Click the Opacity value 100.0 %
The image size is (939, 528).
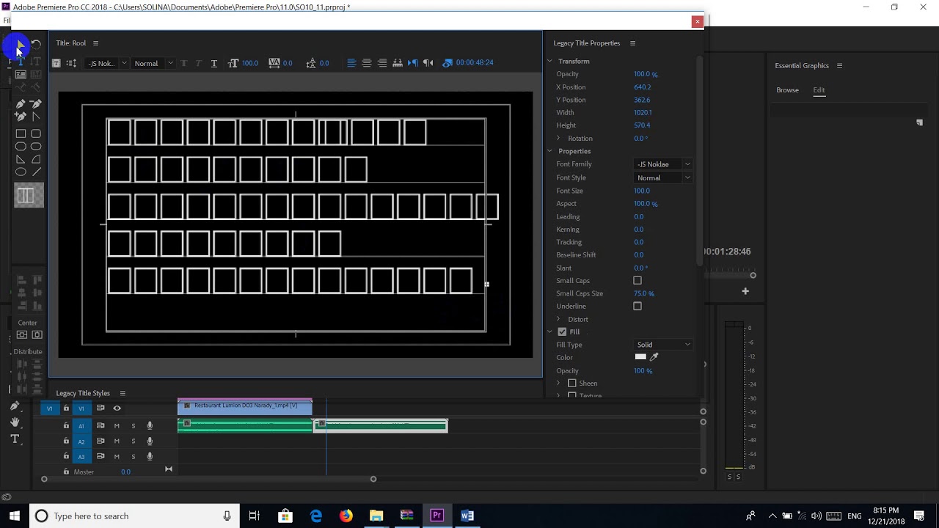[x=646, y=74]
